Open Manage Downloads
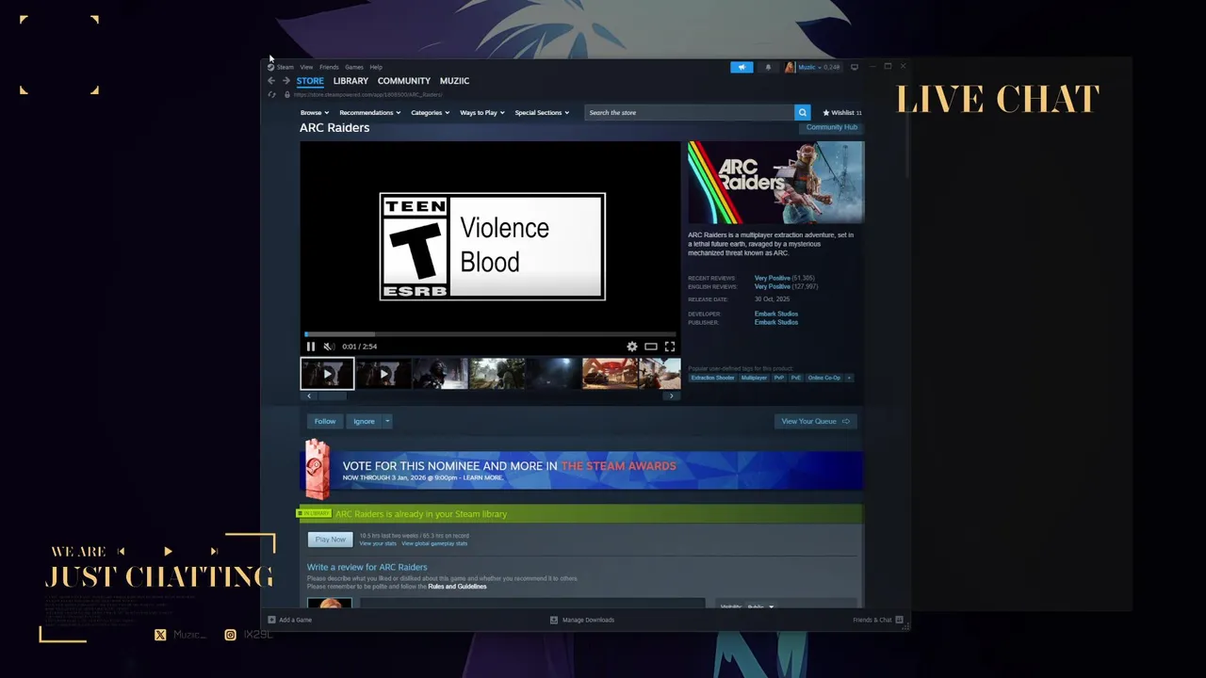The image size is (1206, 678). [582, 620]
